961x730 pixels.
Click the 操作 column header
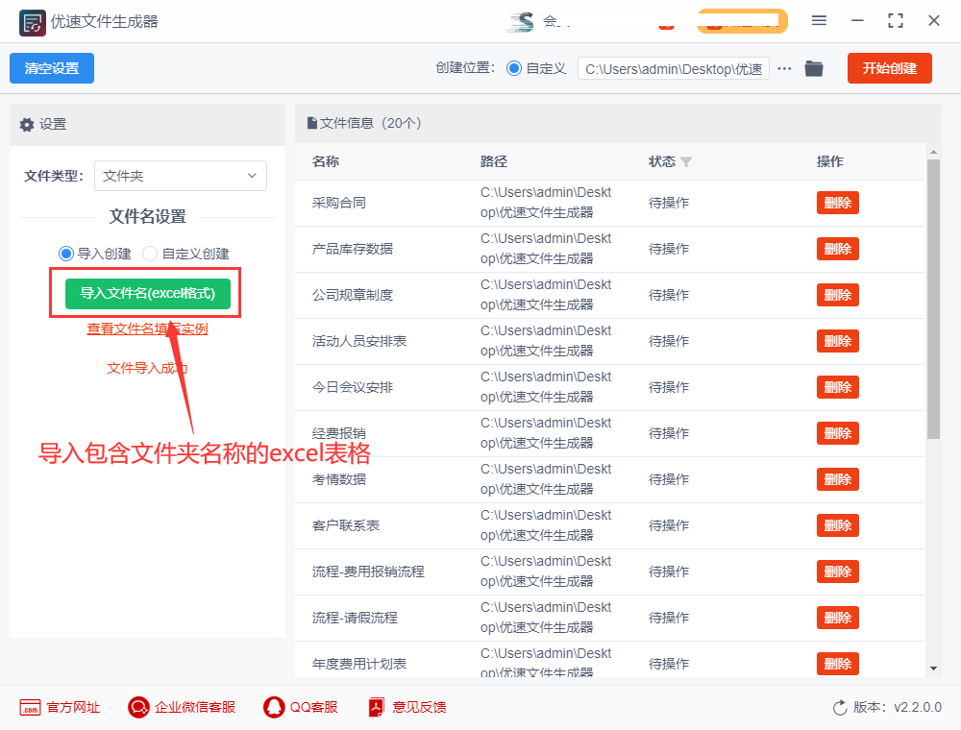830,161
